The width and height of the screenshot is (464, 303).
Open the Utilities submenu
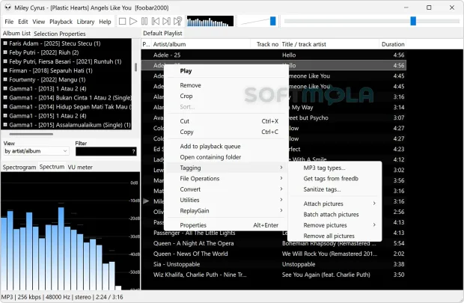[226, 200]
